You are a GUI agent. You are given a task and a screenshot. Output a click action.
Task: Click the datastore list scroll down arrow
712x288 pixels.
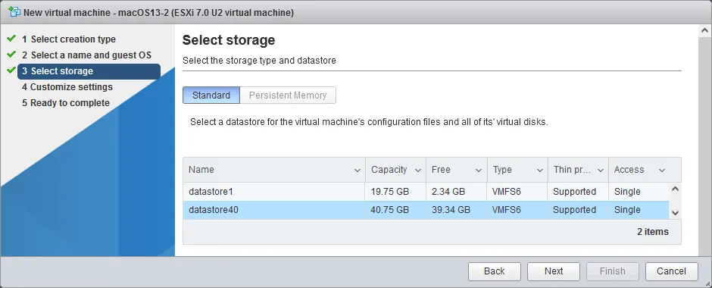point(675,213)
